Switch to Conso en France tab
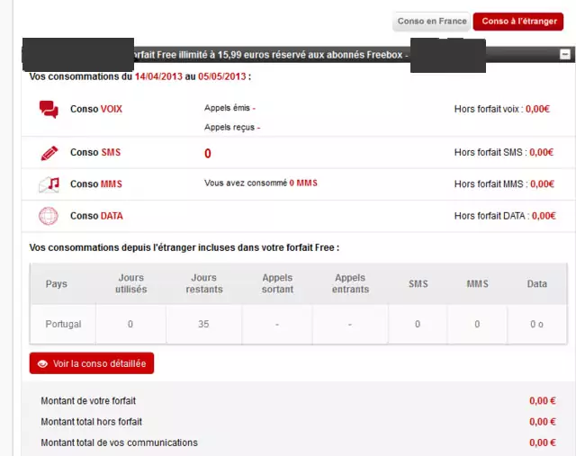This screenshot has height=456, width=576. pyautogui.click(x=432, y=22)
